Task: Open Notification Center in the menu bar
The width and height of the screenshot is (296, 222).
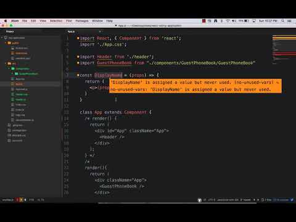Action: [x=289, y=21]
